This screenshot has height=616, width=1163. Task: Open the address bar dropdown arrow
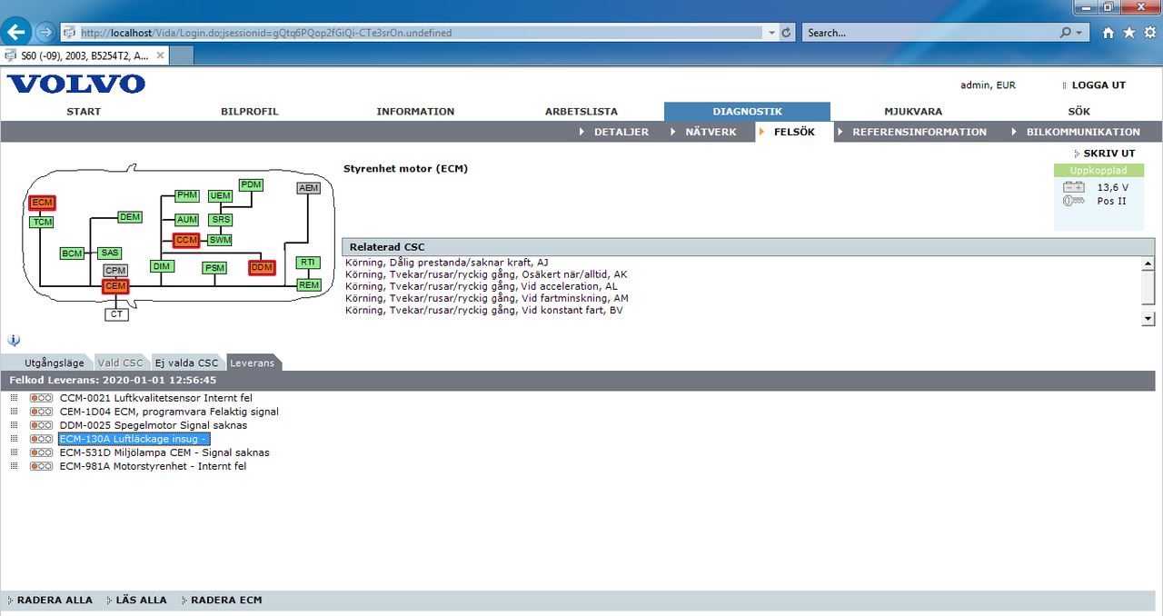(x=772, y=33)
